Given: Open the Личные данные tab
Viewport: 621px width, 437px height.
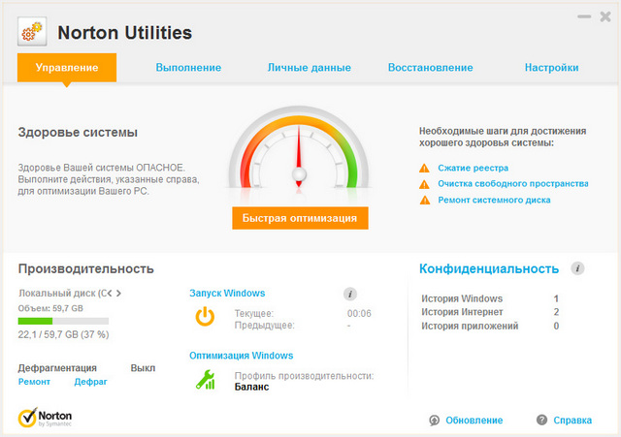Looking at the screenshot, I should pyautogui.click(x=309, y=68).
